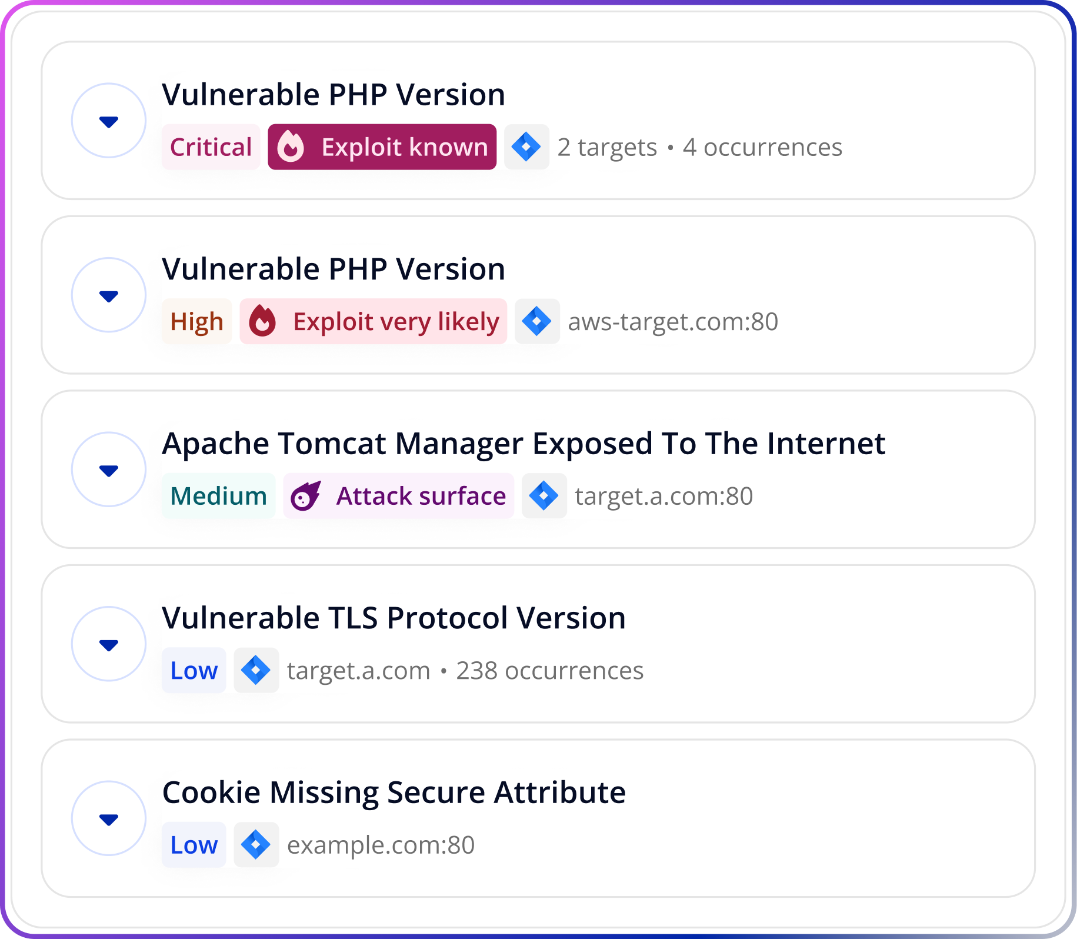Click the 238 occurrences text
The width and height of the screenshot is (1077, 939).
(x=550, y=670)
